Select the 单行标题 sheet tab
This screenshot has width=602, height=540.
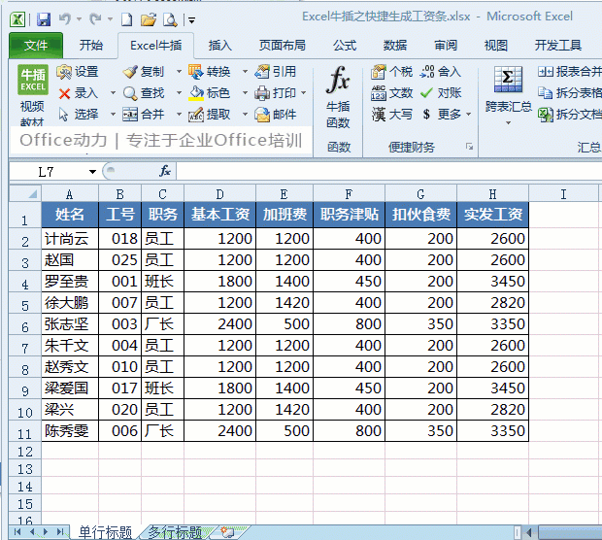[x=105, y=532]
